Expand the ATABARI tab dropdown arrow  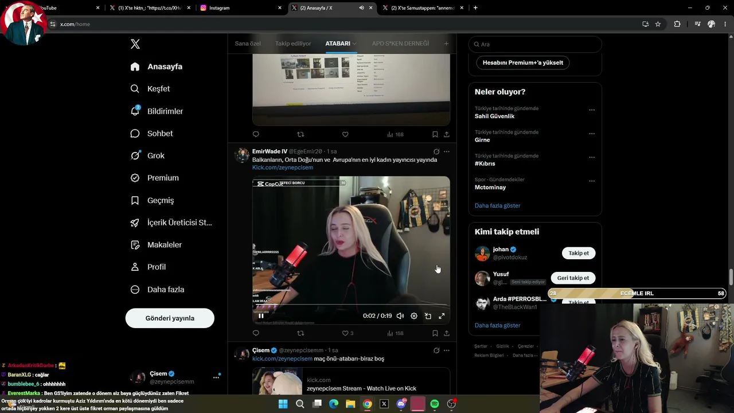coord(354,44)
